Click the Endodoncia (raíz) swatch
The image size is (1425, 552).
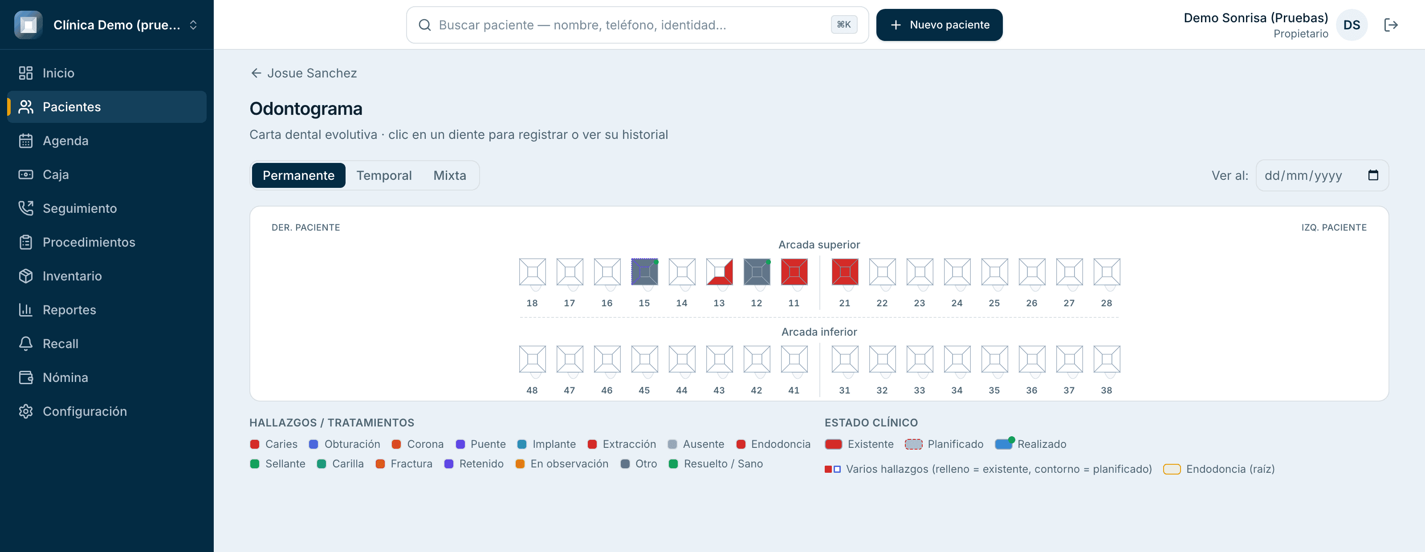pyautogui.click(x=1172, y=469)
